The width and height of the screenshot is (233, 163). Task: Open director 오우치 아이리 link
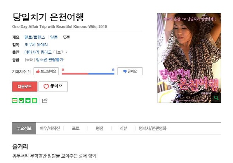coord(36,45)
